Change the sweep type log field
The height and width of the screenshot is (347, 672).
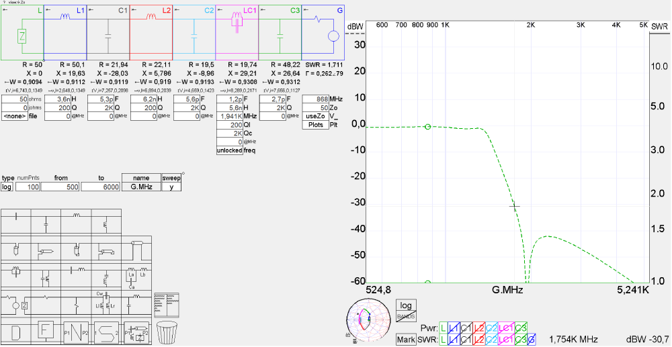point(8,187)
